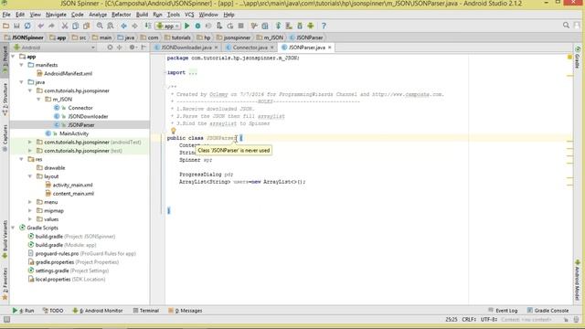
Task: Click the Open folder toolbar icon
Action: click(5, 26)
